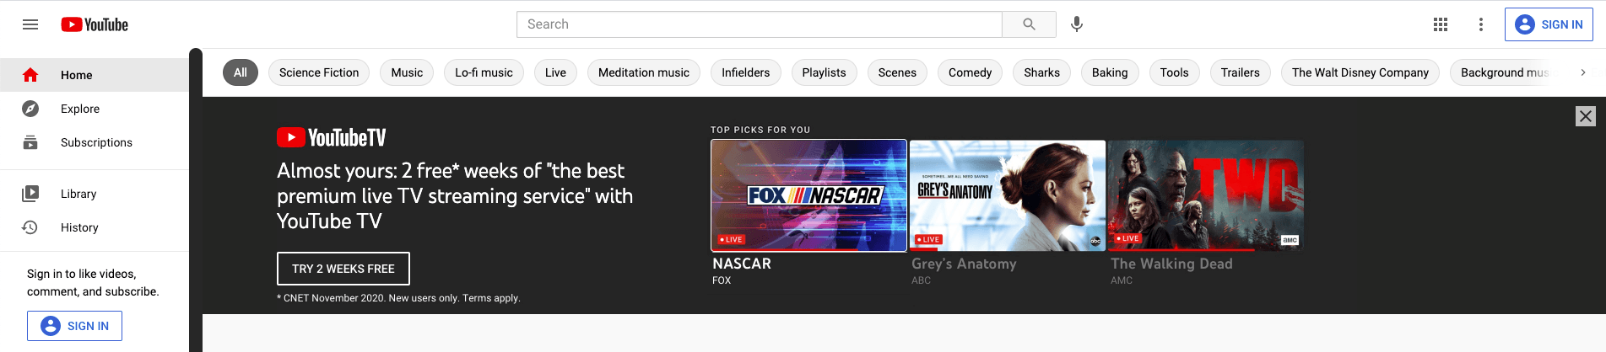Select the Meditation music chip
1606x352 pixels.
click(x=644, y=72)
